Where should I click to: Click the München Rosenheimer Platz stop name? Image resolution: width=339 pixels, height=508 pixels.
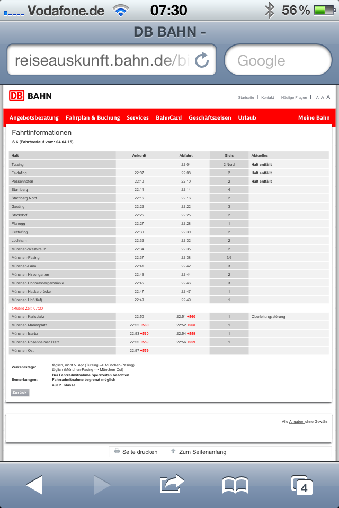(35, 342)
